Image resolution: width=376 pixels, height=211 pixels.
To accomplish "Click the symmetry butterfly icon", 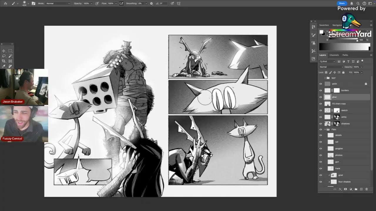I will point(179,4).
